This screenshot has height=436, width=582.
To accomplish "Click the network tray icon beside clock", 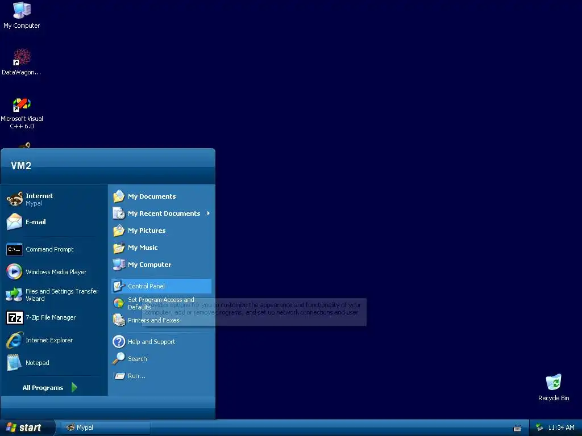I will (x=539, y=428).
